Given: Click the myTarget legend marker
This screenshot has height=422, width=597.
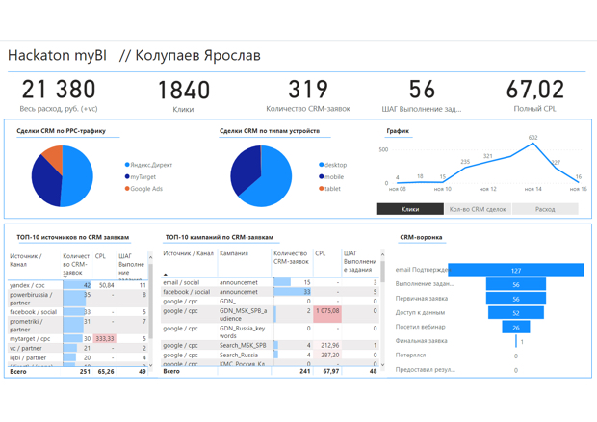Looking at the screenshot, I should point(127,176).
